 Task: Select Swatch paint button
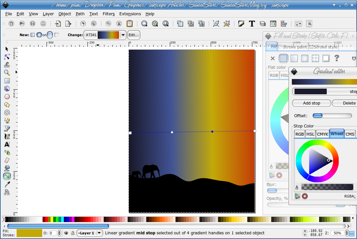326,58
